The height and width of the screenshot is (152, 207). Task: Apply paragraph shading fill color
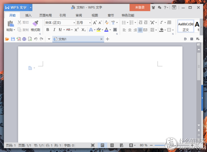[161, 30]
